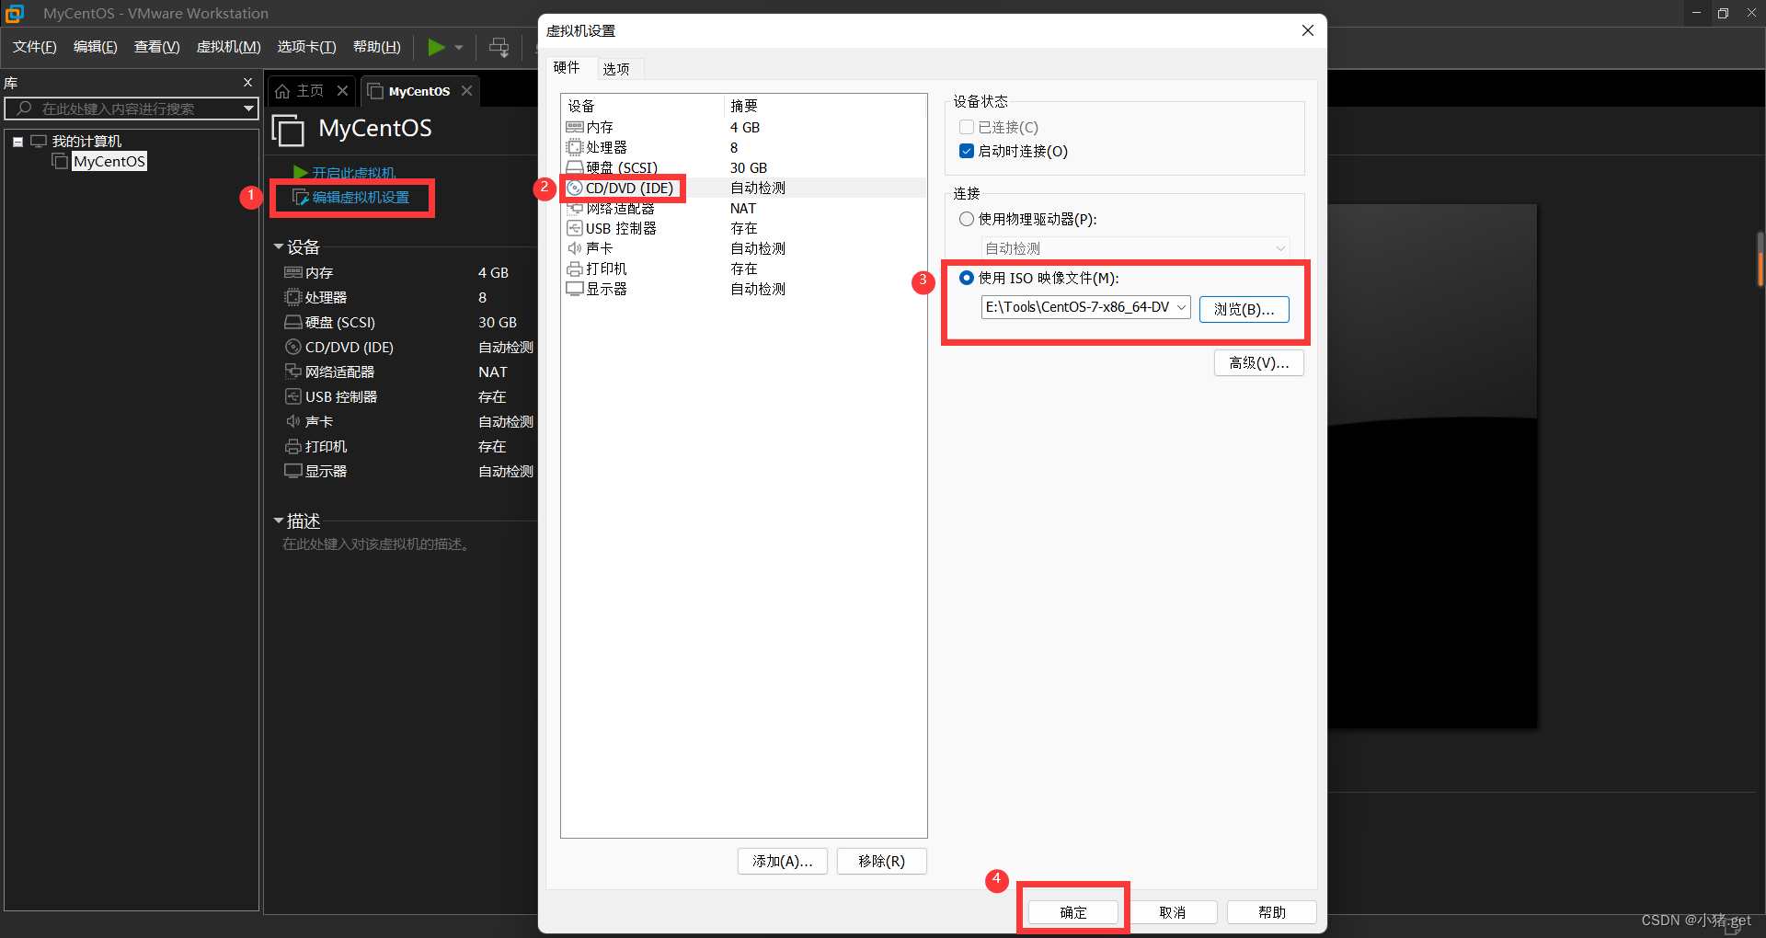Click the VMware Workstation logo icon in the title bar
Viewport: 1766px width, 938px height.
point(15,13)
